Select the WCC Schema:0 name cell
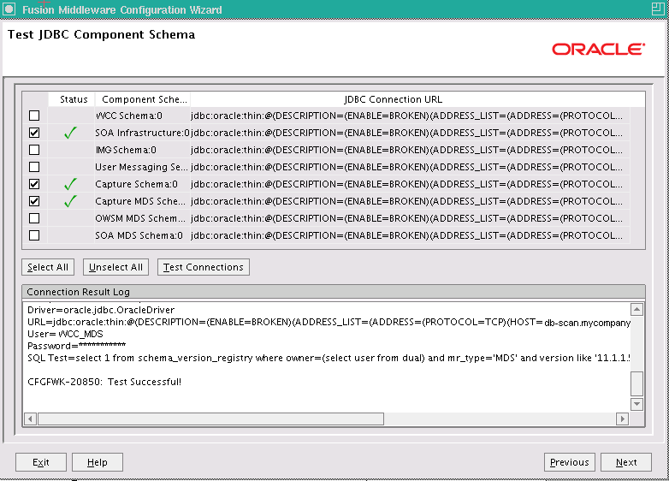This screenshot has height=481, width=669. [142, 116]
